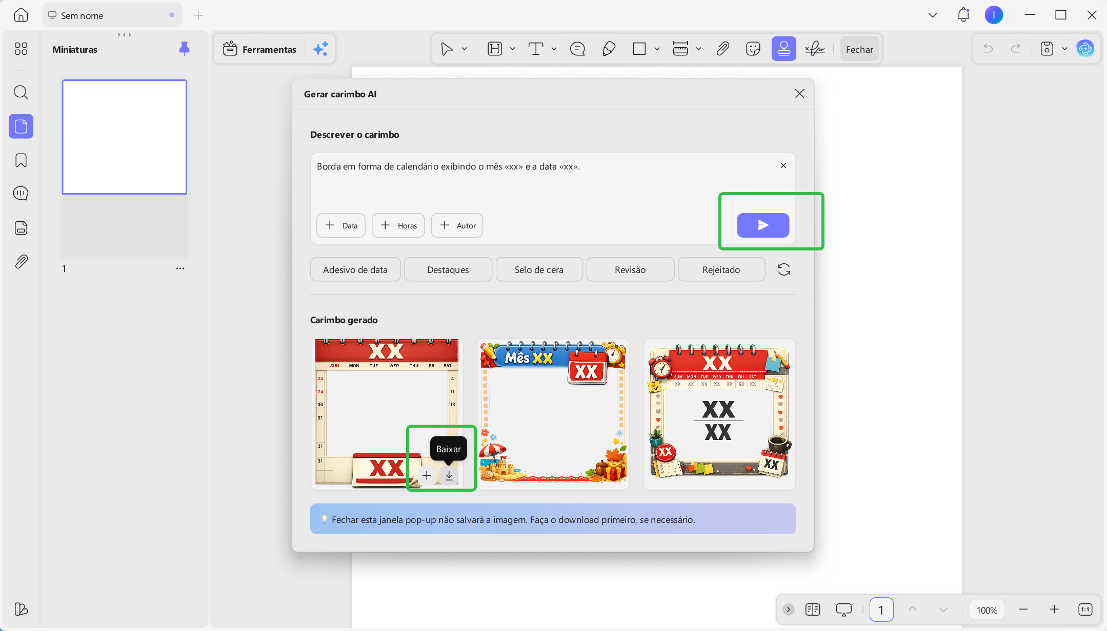Choose the Destaques suggestion

pyautogui.click(x=448, y=269)
